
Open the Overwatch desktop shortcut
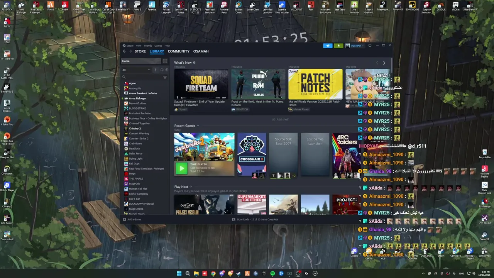point(7,170)
